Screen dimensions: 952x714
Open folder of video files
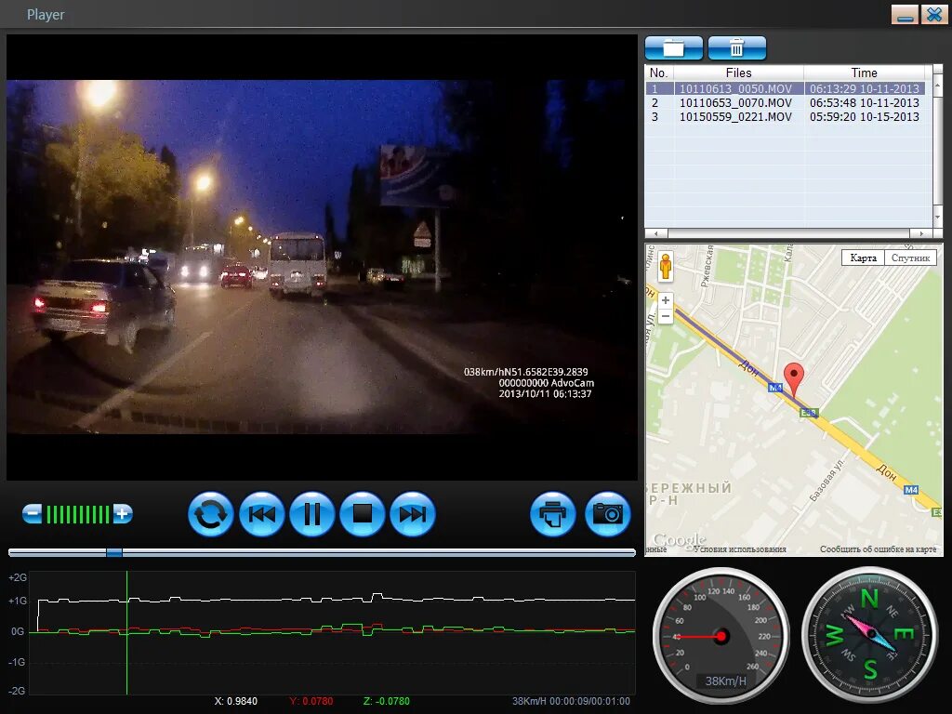click(x=673, y=48)
